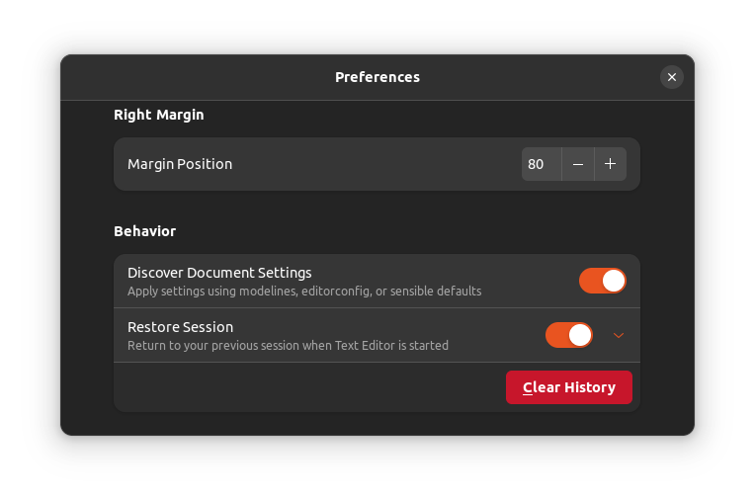This screenshot has height=502, width=755.
Task: Click the Right Margin section heading
Action: coord(159,115)
